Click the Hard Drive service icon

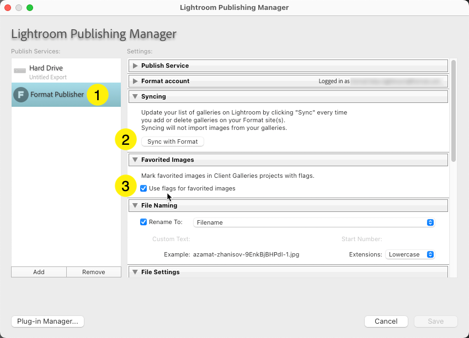[20, 71]
